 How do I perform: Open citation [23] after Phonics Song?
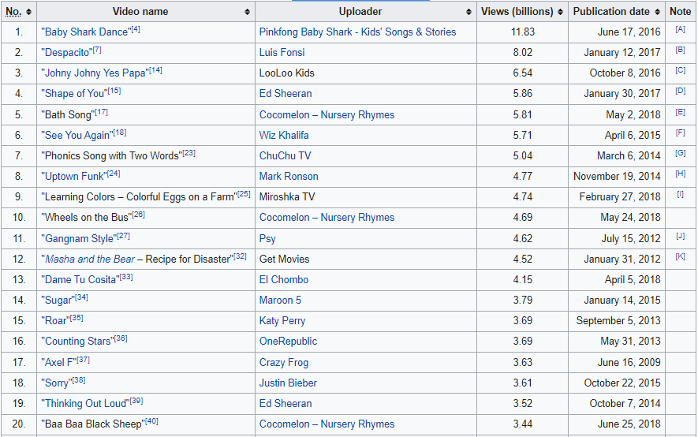coord(188,153)
